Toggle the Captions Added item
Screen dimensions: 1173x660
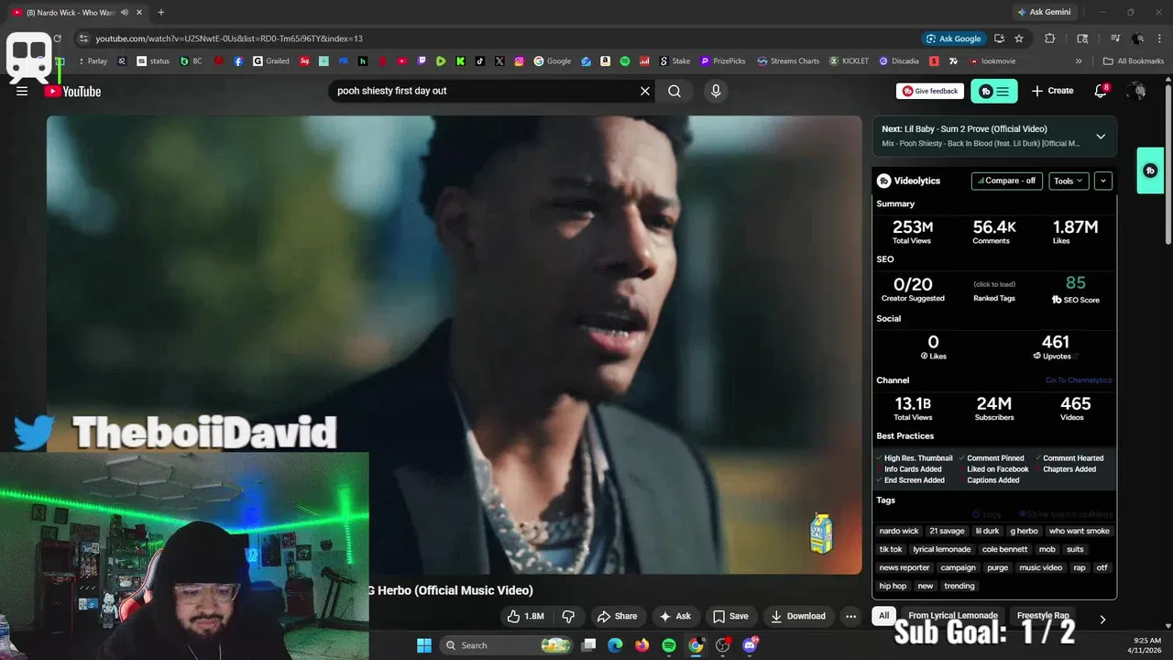(990, 480)
